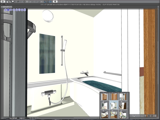The image size is (160, 120).
Task: Create a new document
Action: pyautogui.click(x=7, y=1)
